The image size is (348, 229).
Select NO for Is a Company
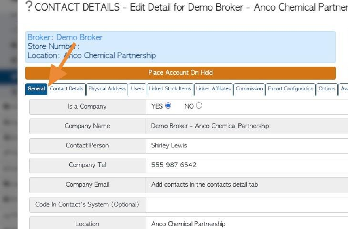[199, 106]
